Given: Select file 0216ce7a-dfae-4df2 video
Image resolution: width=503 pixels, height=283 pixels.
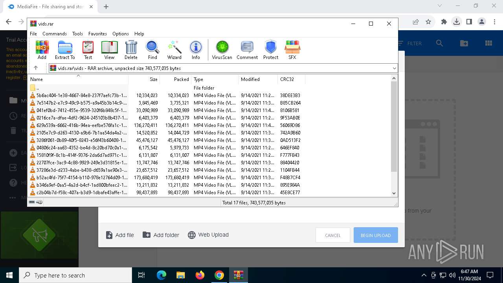Looking at the screenshot, I should 167,118.
